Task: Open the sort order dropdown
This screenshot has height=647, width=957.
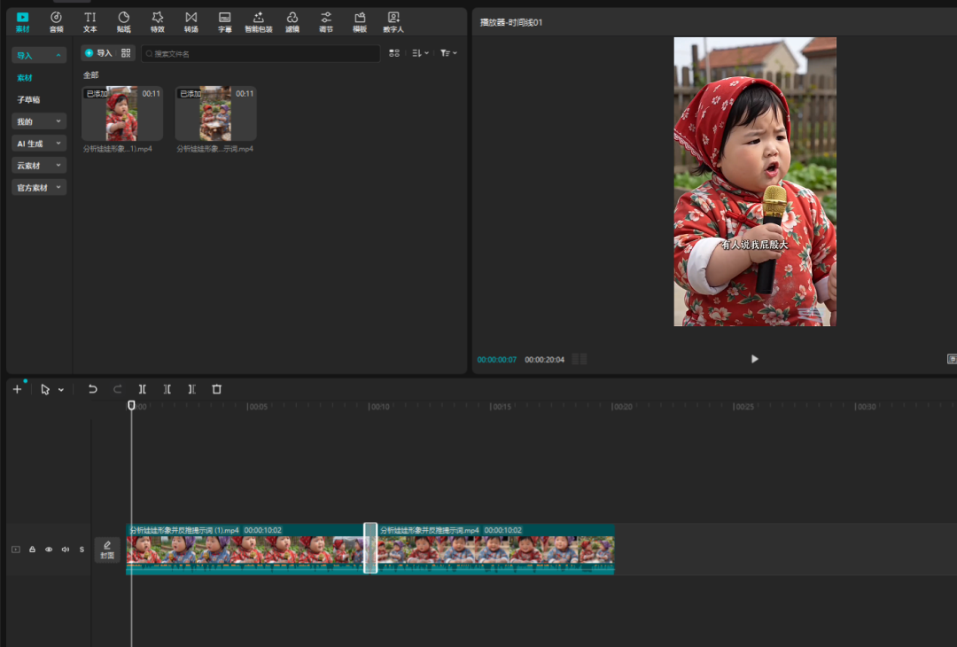Action: point(420,53)
